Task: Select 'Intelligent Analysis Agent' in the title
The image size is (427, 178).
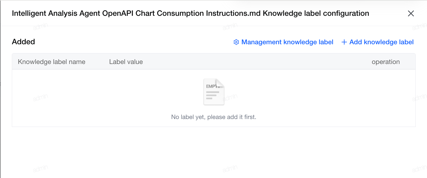Action: pos(56,13)
